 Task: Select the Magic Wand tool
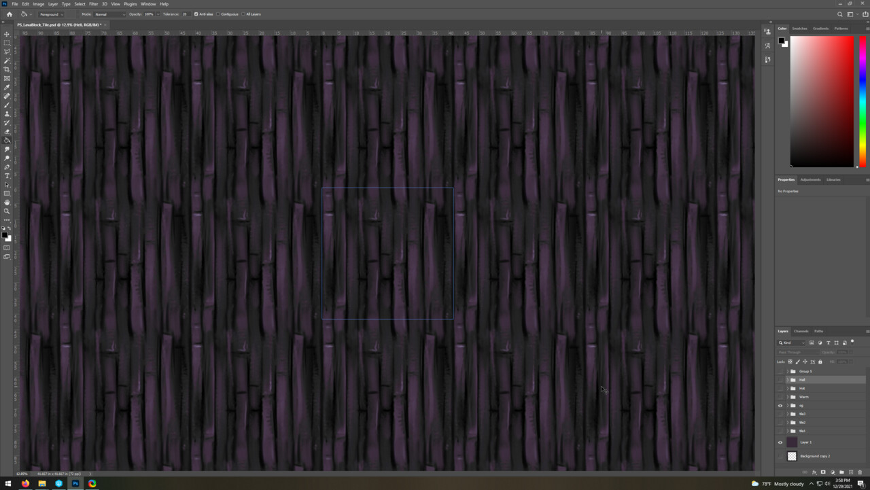click(7, 60)
